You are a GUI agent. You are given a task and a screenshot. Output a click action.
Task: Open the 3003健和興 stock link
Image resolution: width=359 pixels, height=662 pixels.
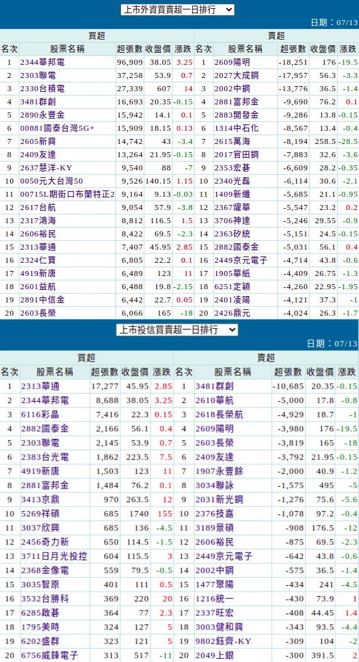click(219, 627)
